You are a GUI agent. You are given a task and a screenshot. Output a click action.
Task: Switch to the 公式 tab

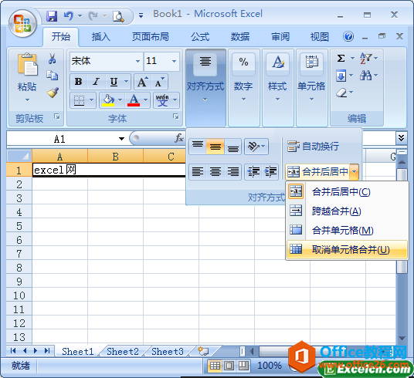point(200,37)
